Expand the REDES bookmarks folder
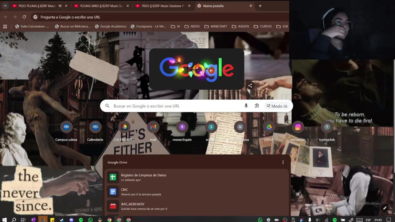Viewport: 395px width, 222px height. point(192,27)
